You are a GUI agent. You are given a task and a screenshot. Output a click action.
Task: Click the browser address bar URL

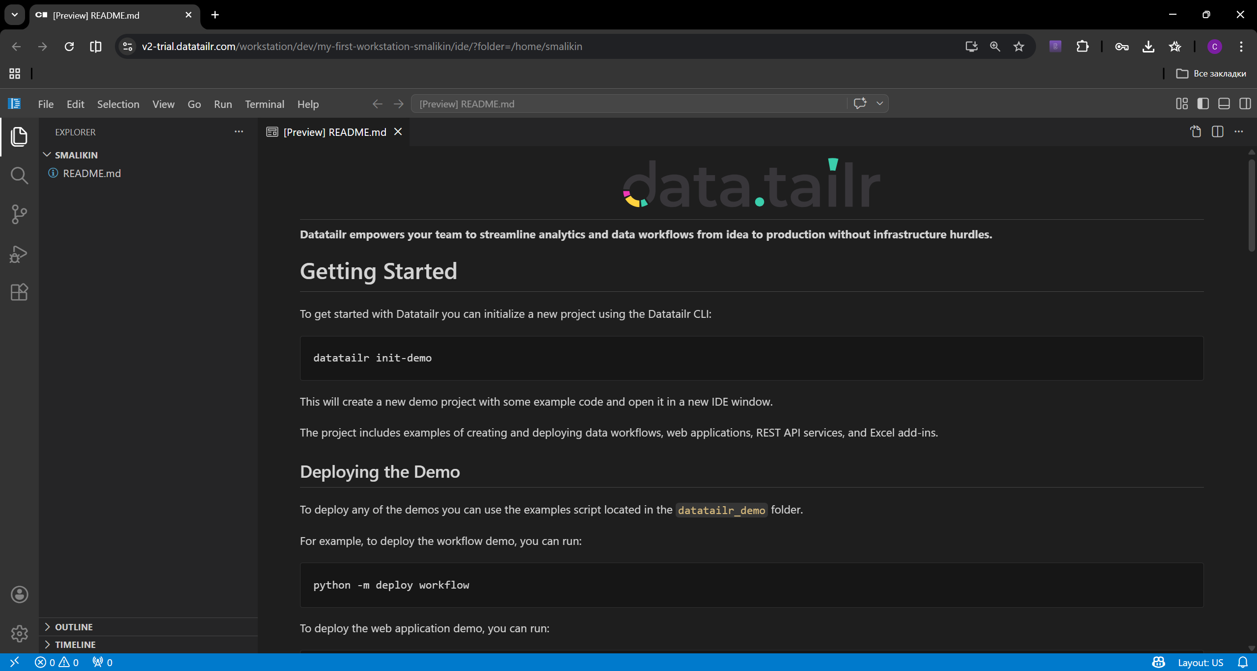pos(362,46)
